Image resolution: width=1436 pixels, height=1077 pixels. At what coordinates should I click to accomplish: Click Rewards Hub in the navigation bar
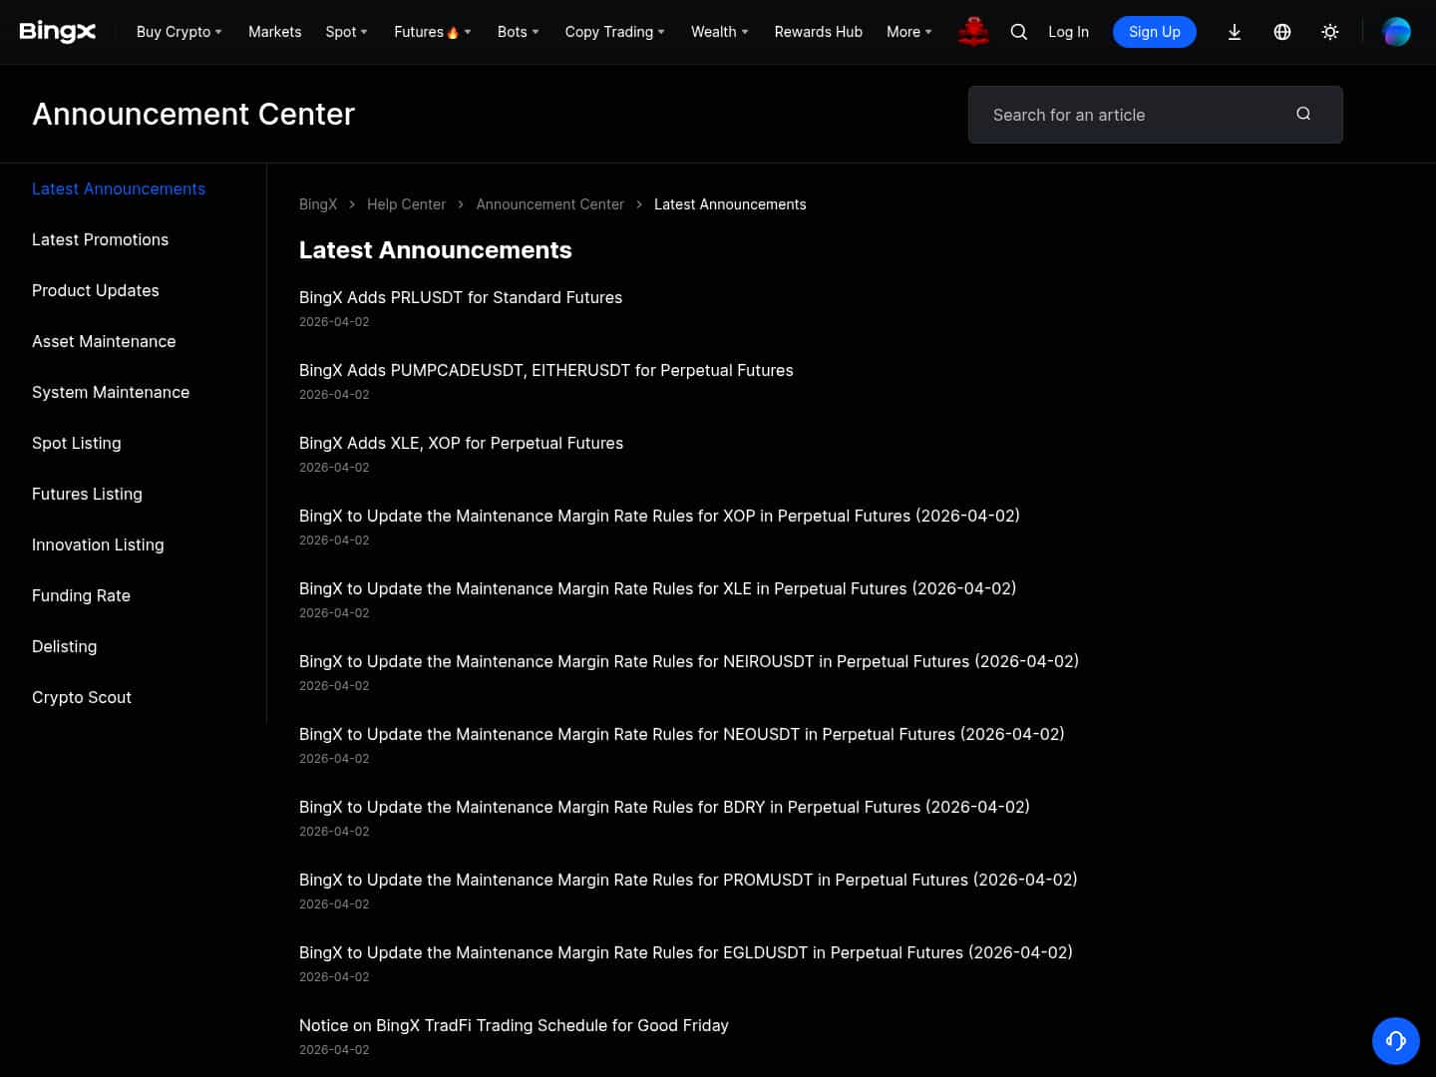click(x=818, y=32)
